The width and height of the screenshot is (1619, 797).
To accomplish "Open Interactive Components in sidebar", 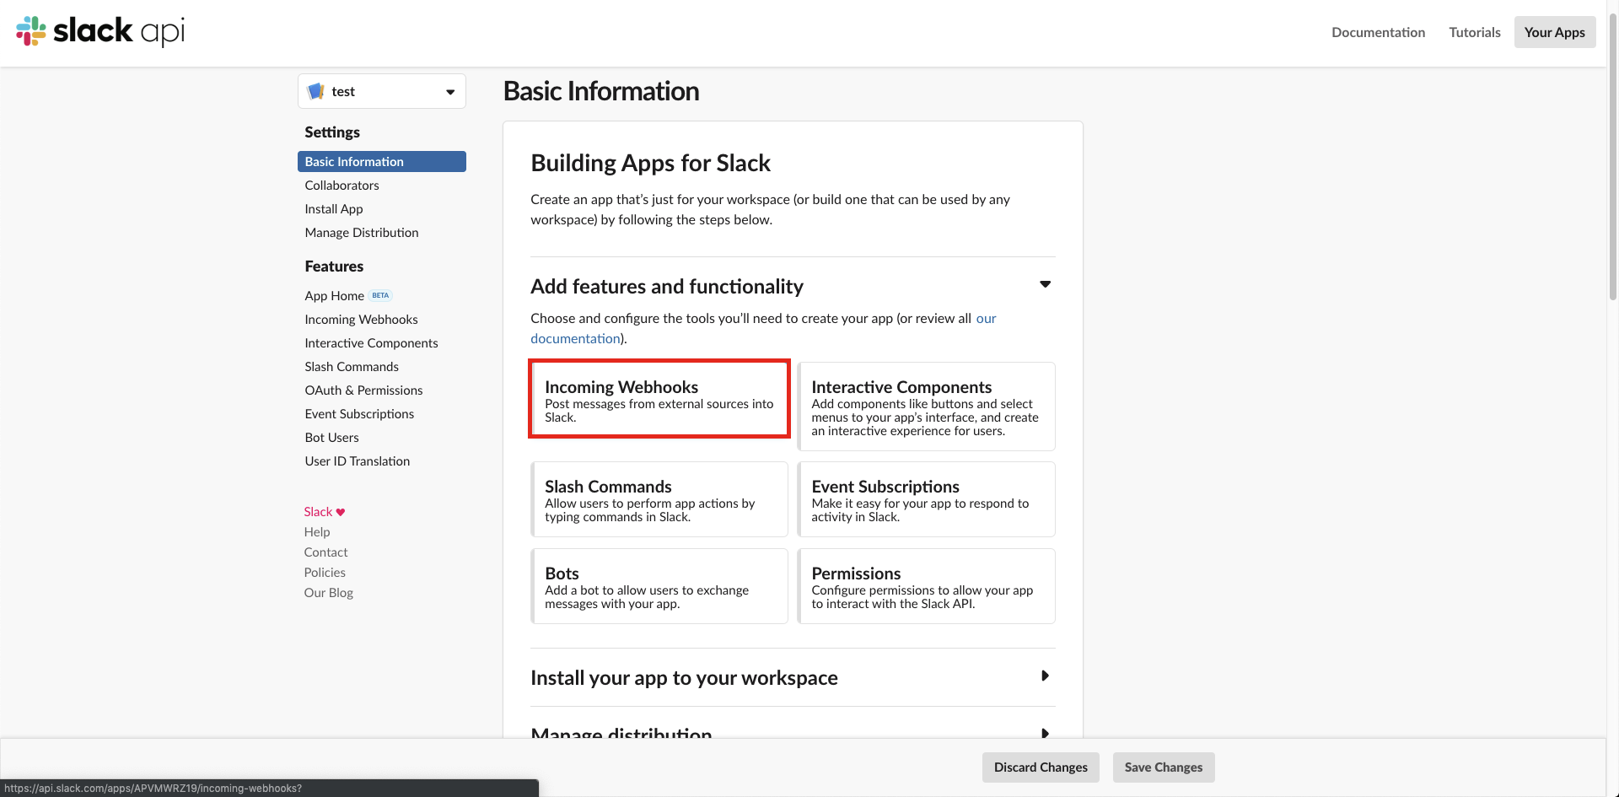I will [x=371, y=342].
